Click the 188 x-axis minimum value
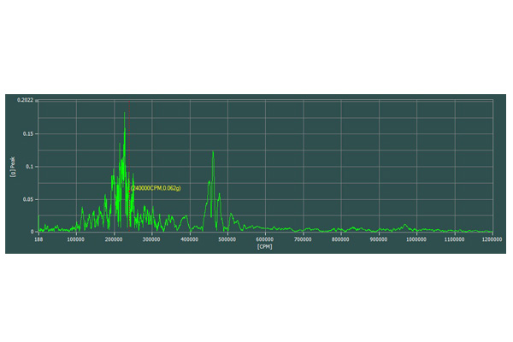The image size is (513, 342). tap(38, 239)
